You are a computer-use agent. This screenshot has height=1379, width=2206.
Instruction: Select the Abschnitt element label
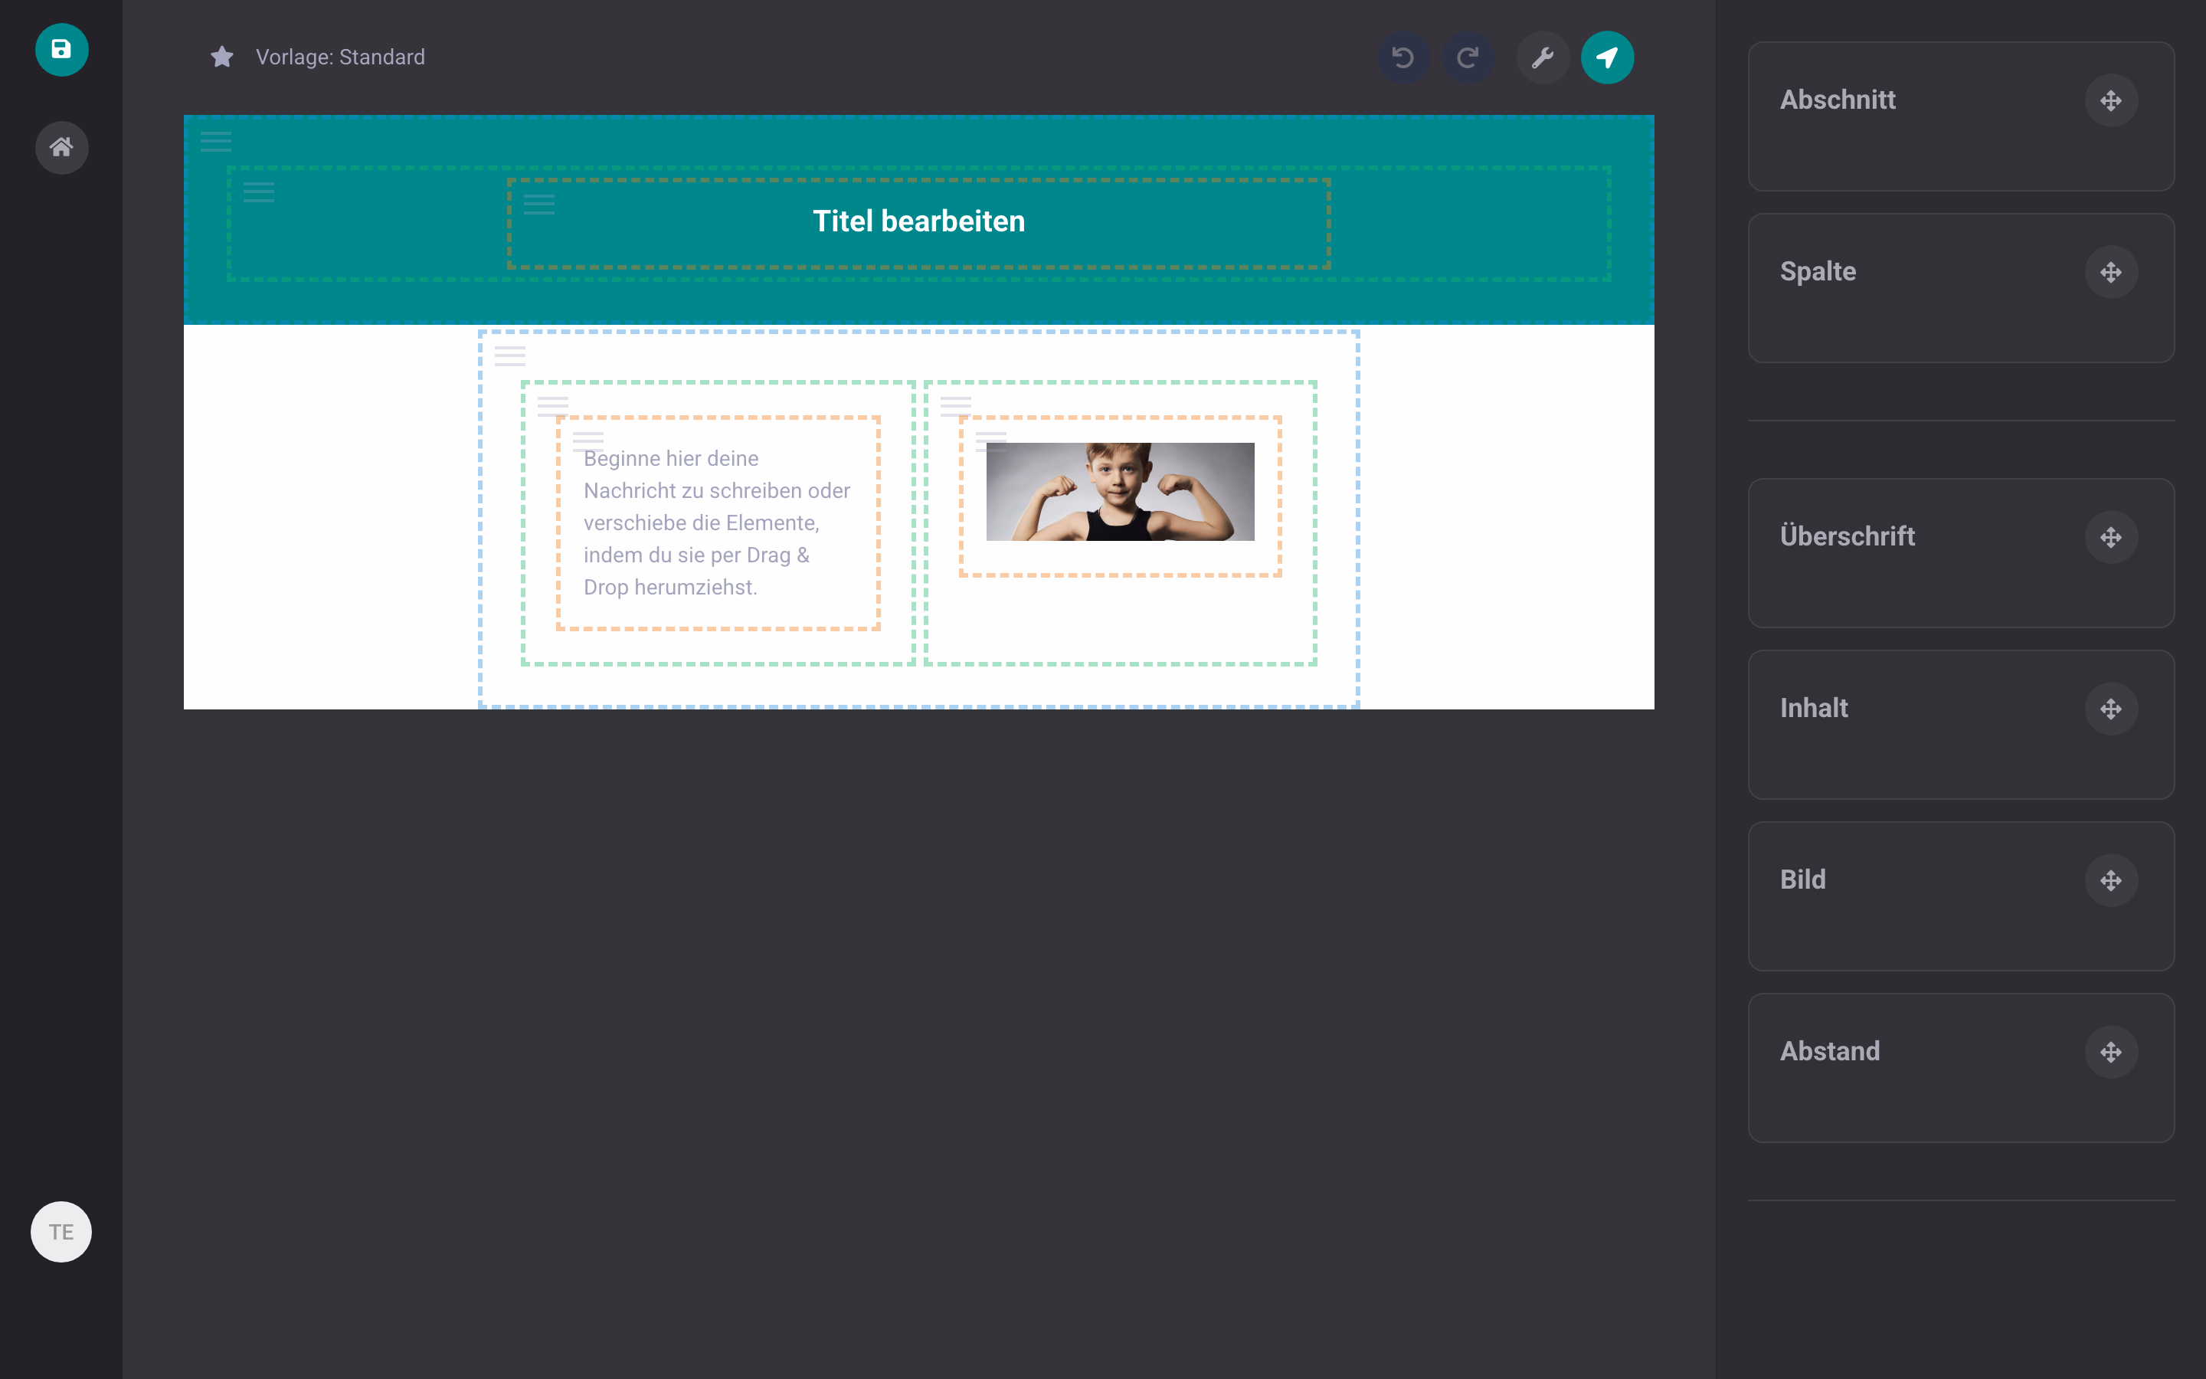pos(1838,100)
